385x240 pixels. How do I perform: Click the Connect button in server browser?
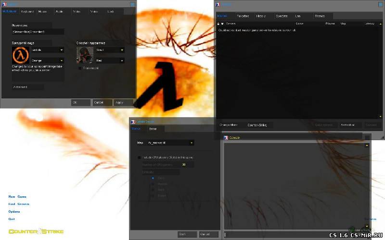pyautogui.click(x=372, y=125)
